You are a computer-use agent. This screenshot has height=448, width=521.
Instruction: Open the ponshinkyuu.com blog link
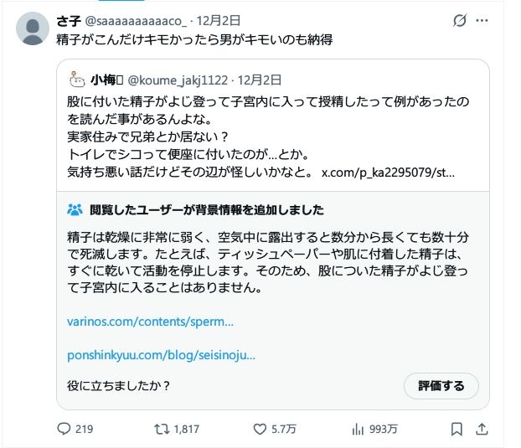click(x=161, y=355)
